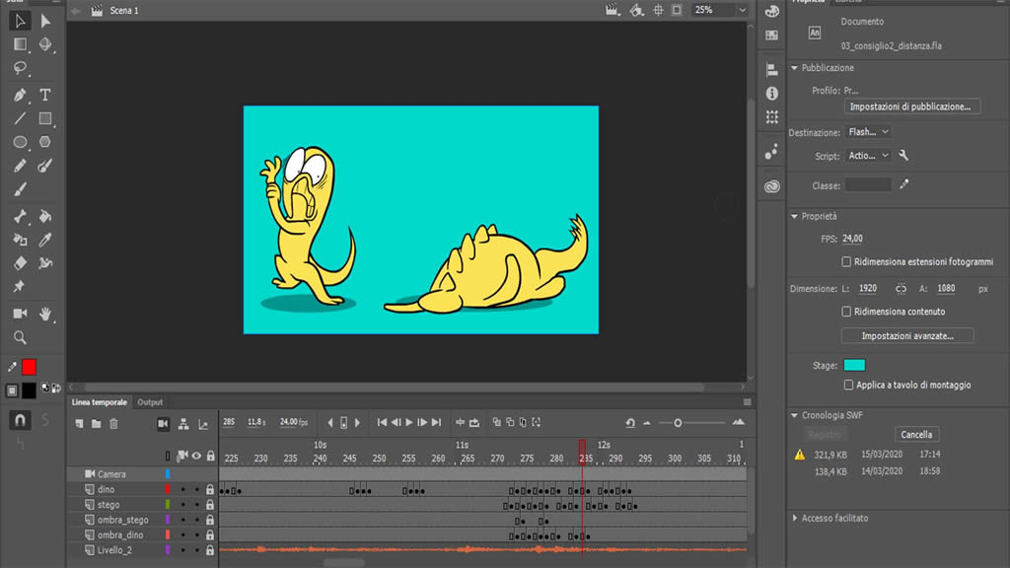This screenshot has height=568, width=1010.
Task: Expand the Accesso facilitato section
Action: point(794,518)
